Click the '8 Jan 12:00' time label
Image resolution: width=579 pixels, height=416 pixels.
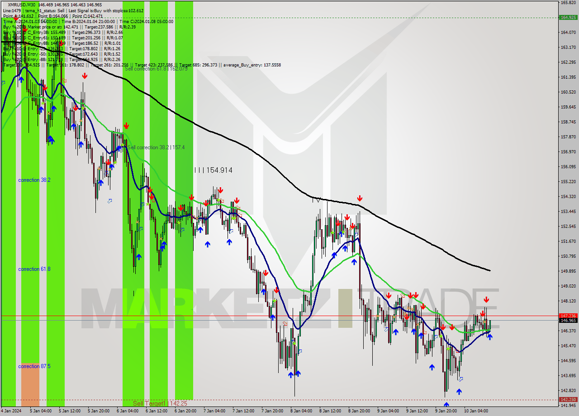tap(330, 411)
